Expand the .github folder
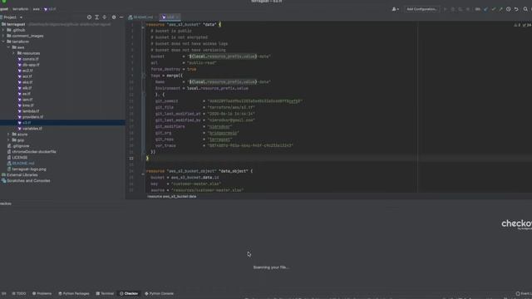This screenshot has width=532, height=299. tap(3, 30)
